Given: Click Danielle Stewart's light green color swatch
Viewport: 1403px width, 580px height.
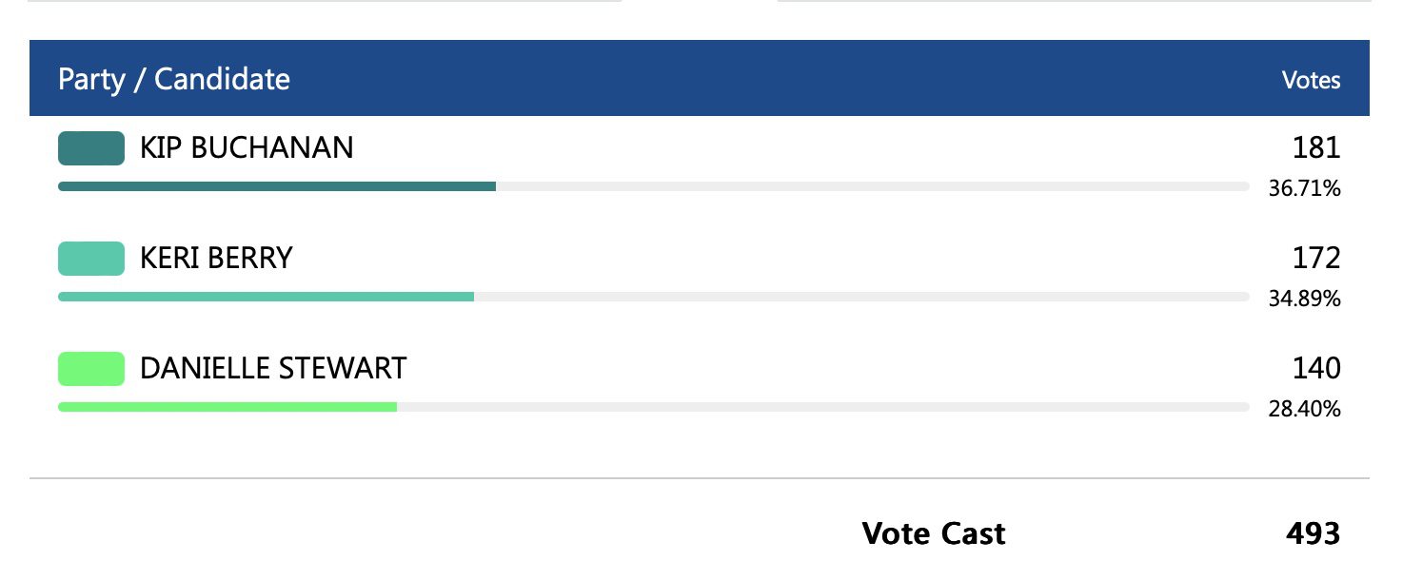Looking at the screenshot, I should (x=91, y=369).
